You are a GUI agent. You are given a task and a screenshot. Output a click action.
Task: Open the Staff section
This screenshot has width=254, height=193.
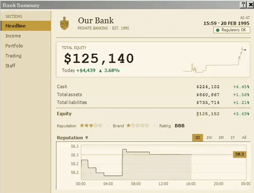point(26,66)
